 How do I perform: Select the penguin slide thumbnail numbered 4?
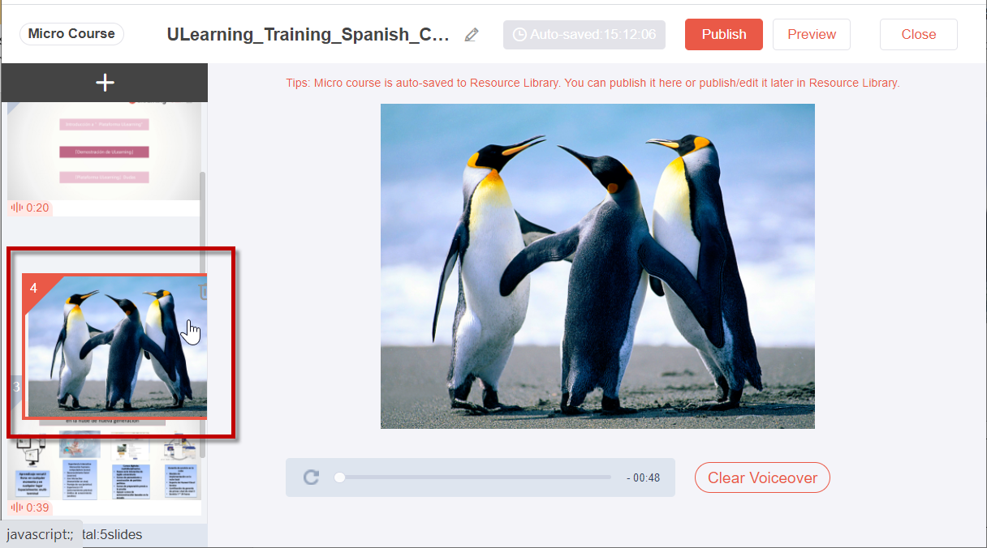tap(114, 346)
